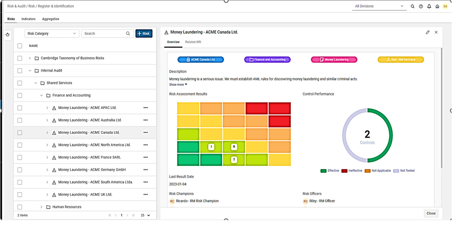Screen dimensions: 452x234
Task: Toggle the select-all checkbox beside NAME
Action: click(x=20, y=46)
